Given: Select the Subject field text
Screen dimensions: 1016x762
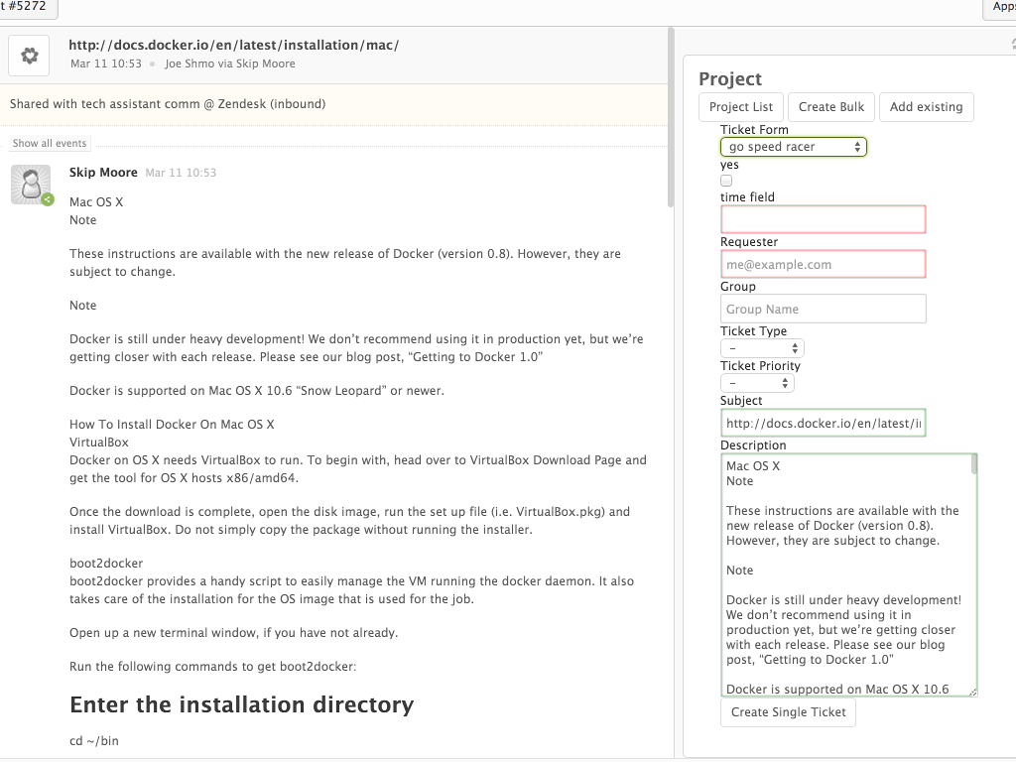Looking at the screenshot, I should click(x=823, y=422).
